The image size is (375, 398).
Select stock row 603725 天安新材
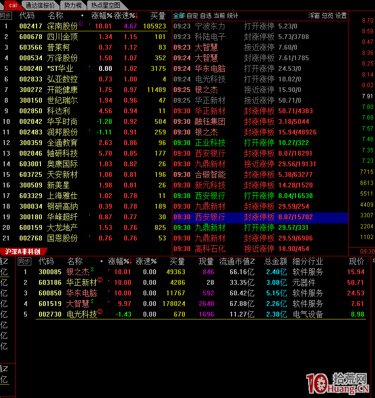84,174
